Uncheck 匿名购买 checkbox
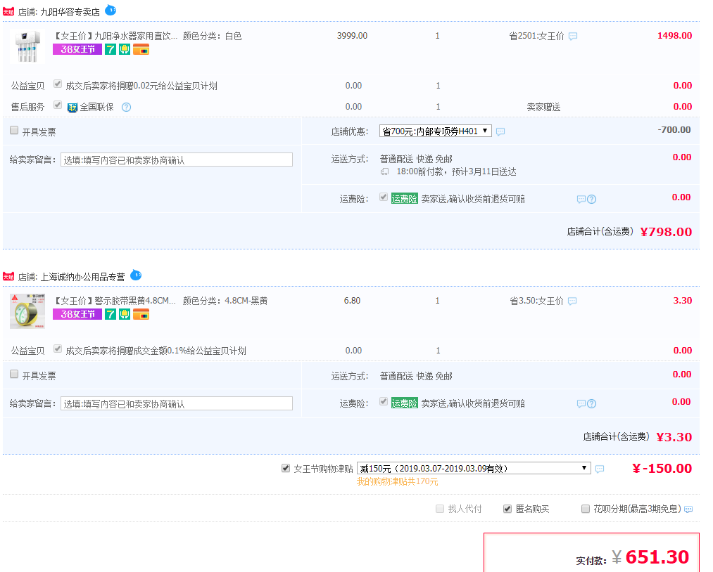 (x=507, y=509)
